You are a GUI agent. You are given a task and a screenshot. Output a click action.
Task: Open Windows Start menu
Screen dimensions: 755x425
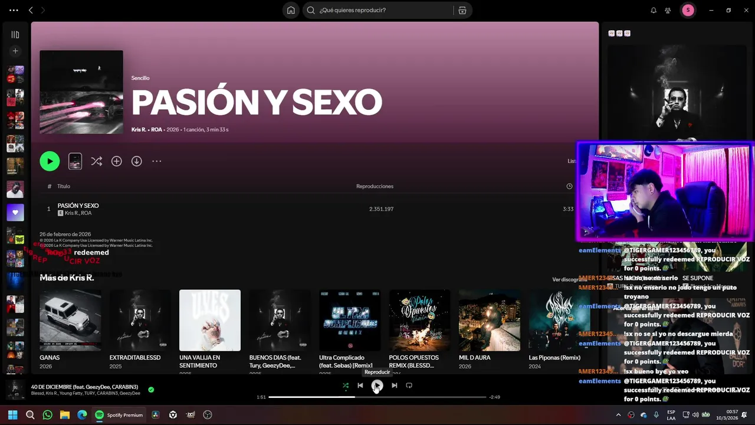(x=12, y=415)
